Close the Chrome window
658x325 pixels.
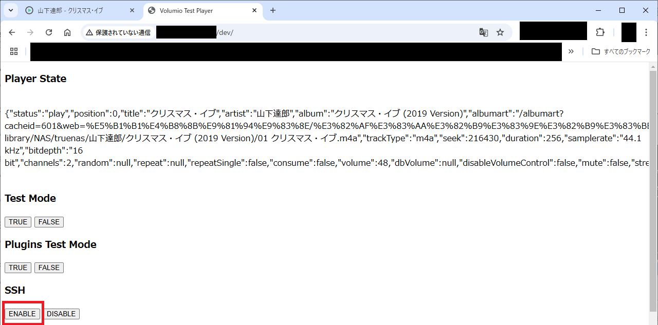[646, 10]
